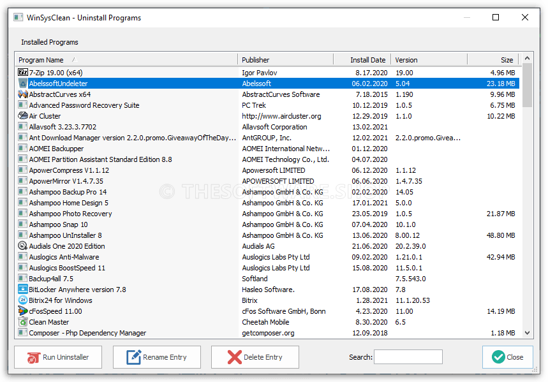
Task: Click the Audials One 2020 Edition icon
Action: click(x=23, y=246)
